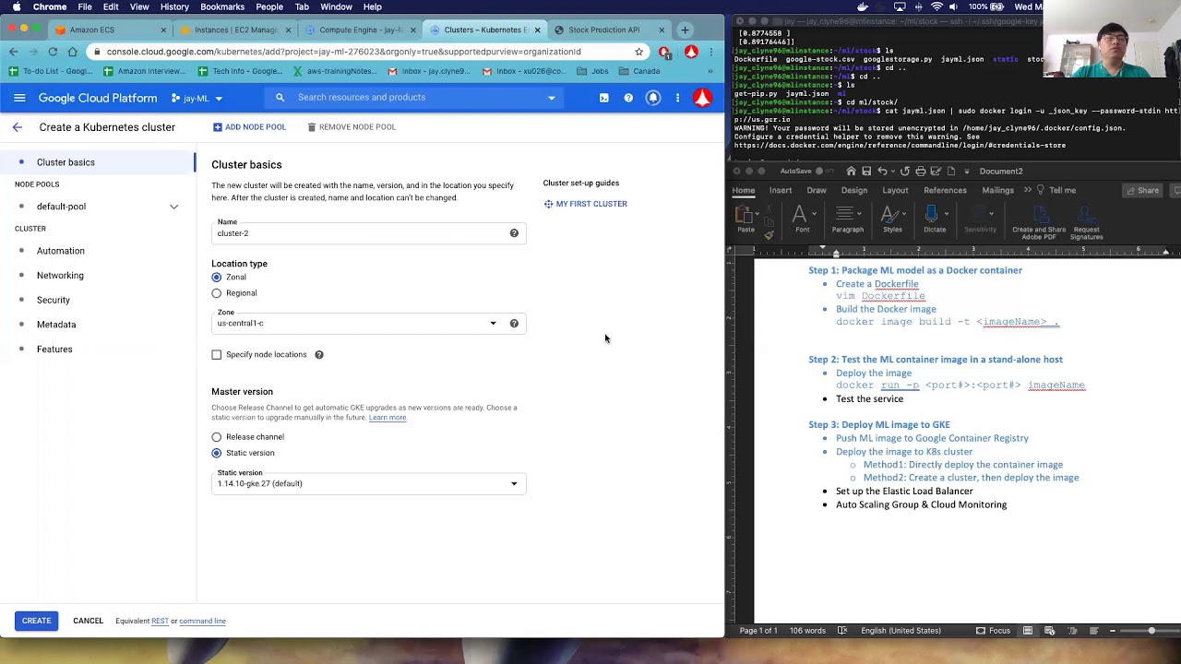Click the Format Painter brush icon in Word
Image resolution: width=1181 pixels, height=664 pixels.
pyautogui.click(x=769, y=234)
